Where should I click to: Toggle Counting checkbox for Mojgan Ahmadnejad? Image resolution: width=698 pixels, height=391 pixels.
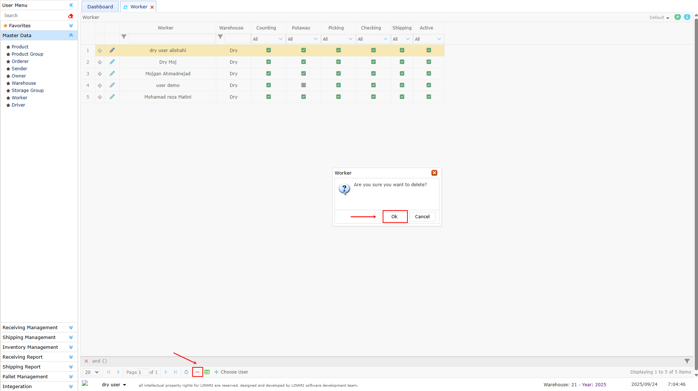click(x=268, y=73)
